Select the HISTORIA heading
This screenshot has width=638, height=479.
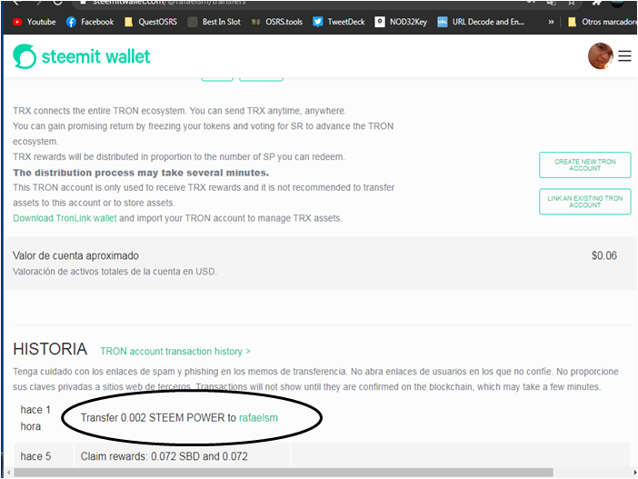pyautogui.click(x=50, y=349)
